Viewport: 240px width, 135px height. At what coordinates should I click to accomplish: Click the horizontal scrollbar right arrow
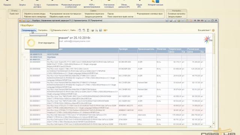(x=211, y=127)
